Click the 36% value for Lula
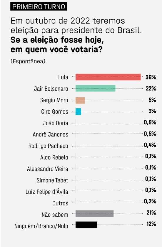This screenshot has width=162, height=247. (x=151, y=77)
